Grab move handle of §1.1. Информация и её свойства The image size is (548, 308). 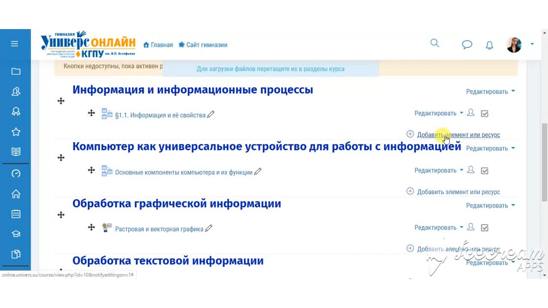(91, 113)
